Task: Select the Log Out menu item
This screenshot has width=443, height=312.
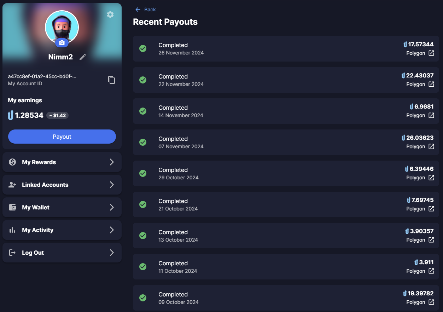Action: pyautogui.click(x=62, y=253)
